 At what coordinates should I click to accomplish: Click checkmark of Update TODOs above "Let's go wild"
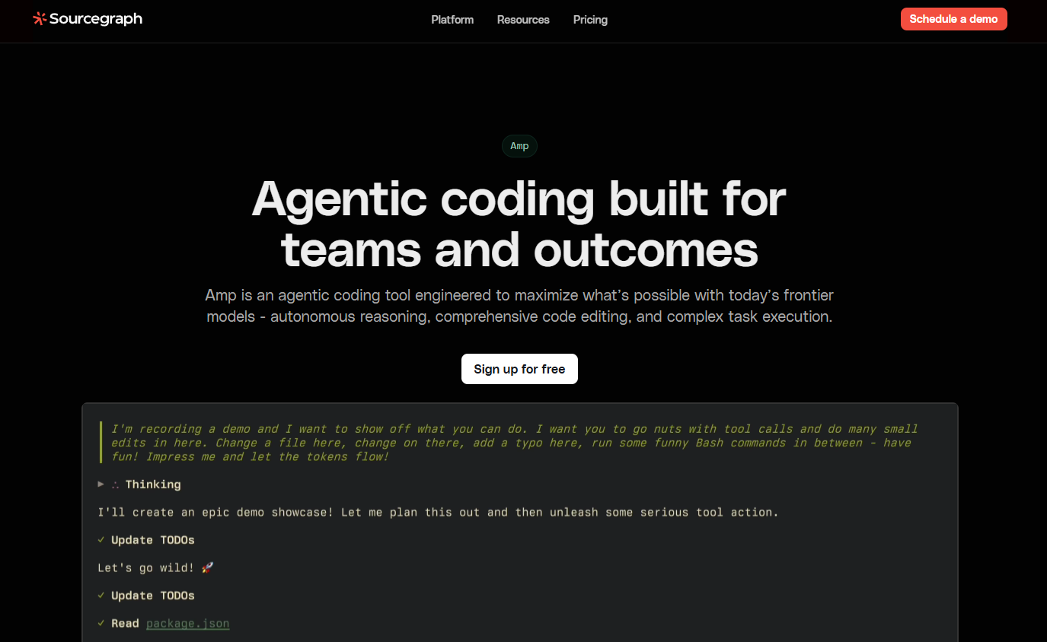(x=101, y=540)
